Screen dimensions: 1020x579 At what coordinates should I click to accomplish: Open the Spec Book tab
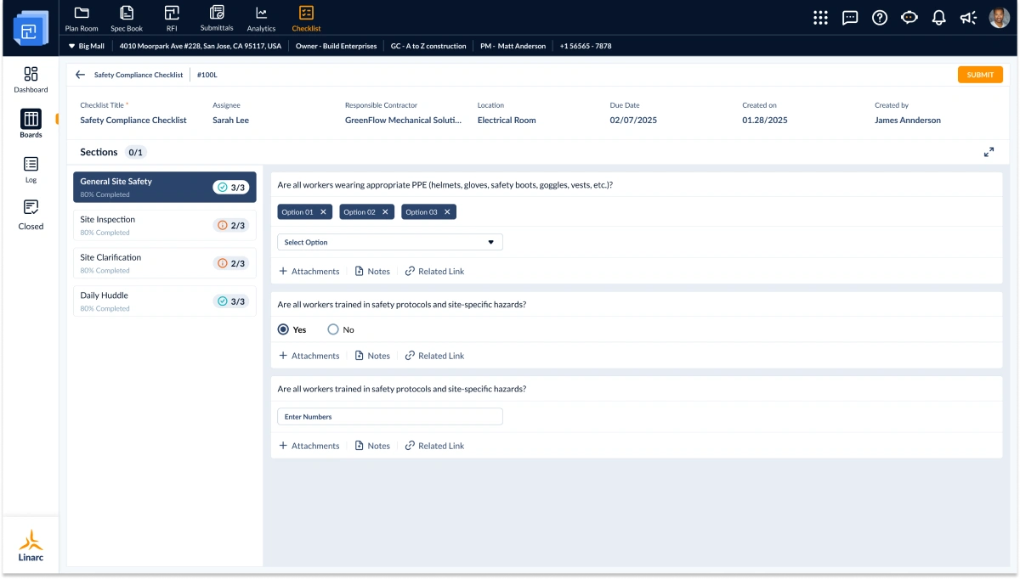[127, 18]
